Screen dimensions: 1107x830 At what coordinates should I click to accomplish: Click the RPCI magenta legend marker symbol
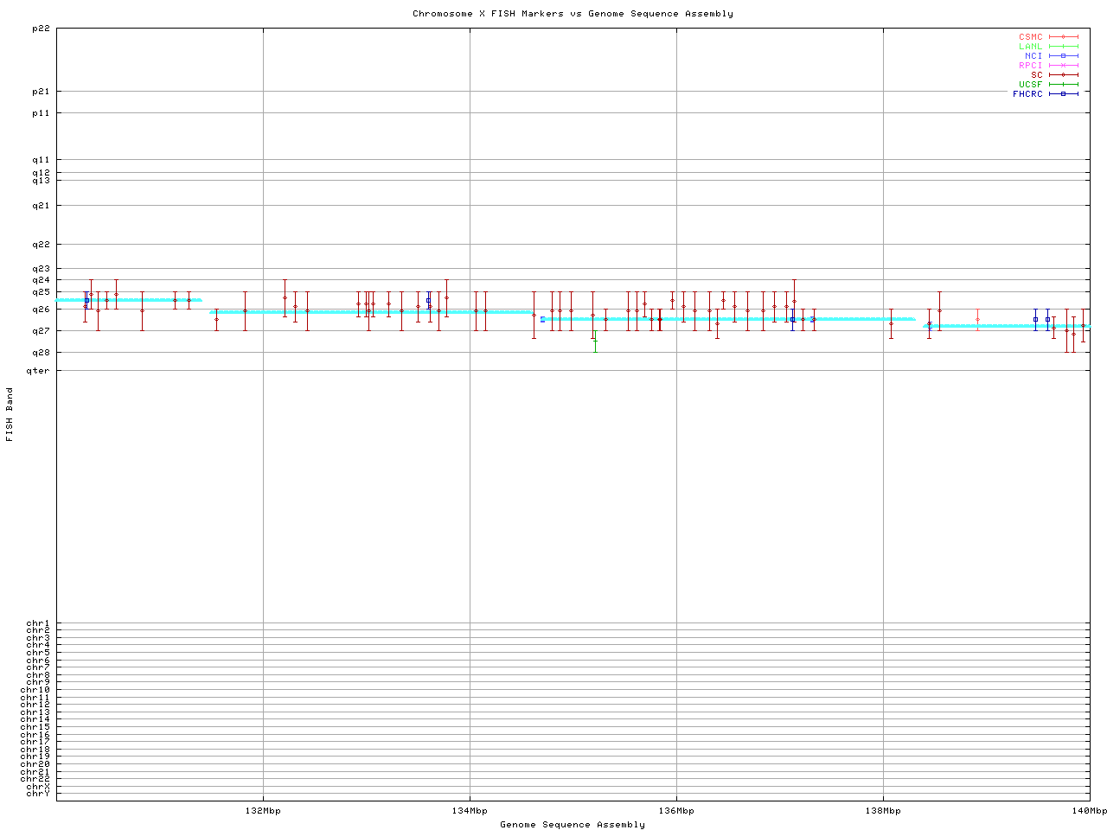click(1063, 66)
